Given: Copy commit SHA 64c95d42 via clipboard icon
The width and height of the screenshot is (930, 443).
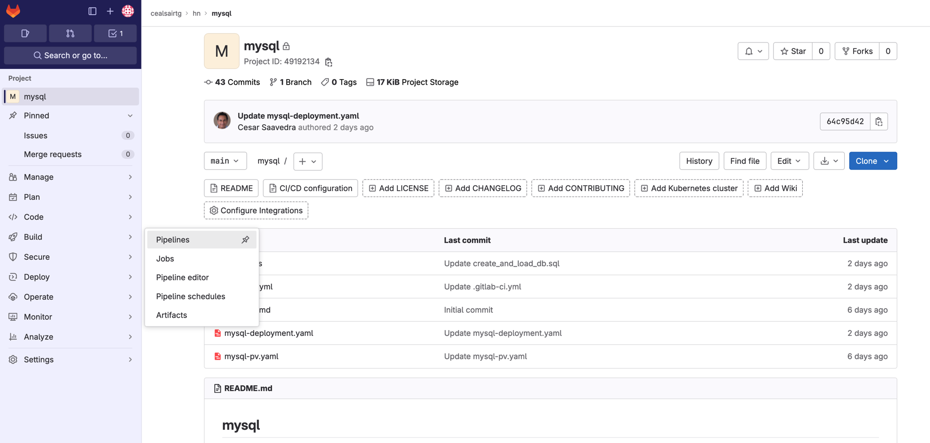Looking at the screenshot, I should [x=879, y=121].
